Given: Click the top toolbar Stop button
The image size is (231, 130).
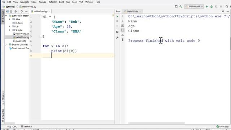Looking at the screenshot, I should coord(221,6).
